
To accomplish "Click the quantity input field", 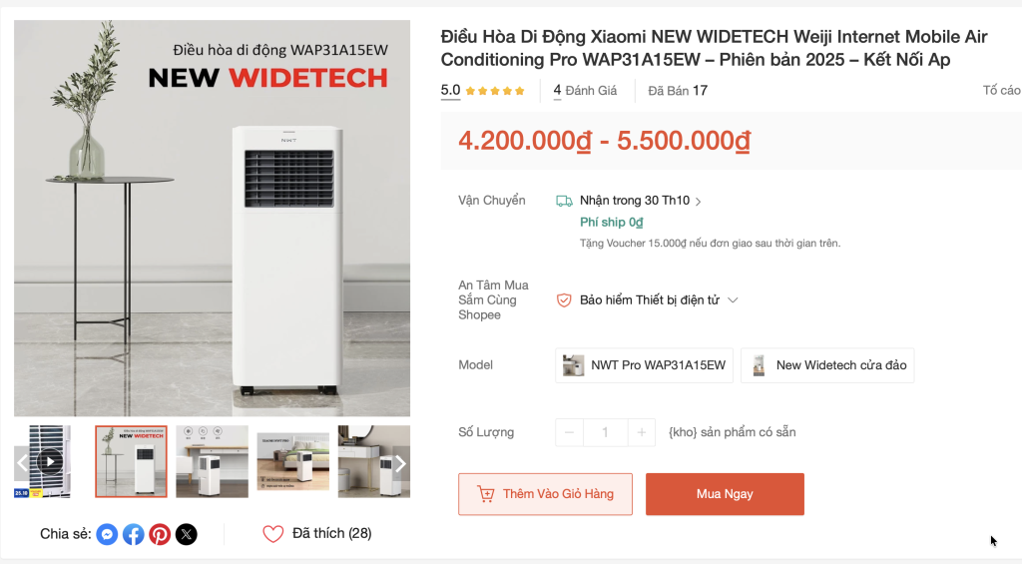I will 606,432.
